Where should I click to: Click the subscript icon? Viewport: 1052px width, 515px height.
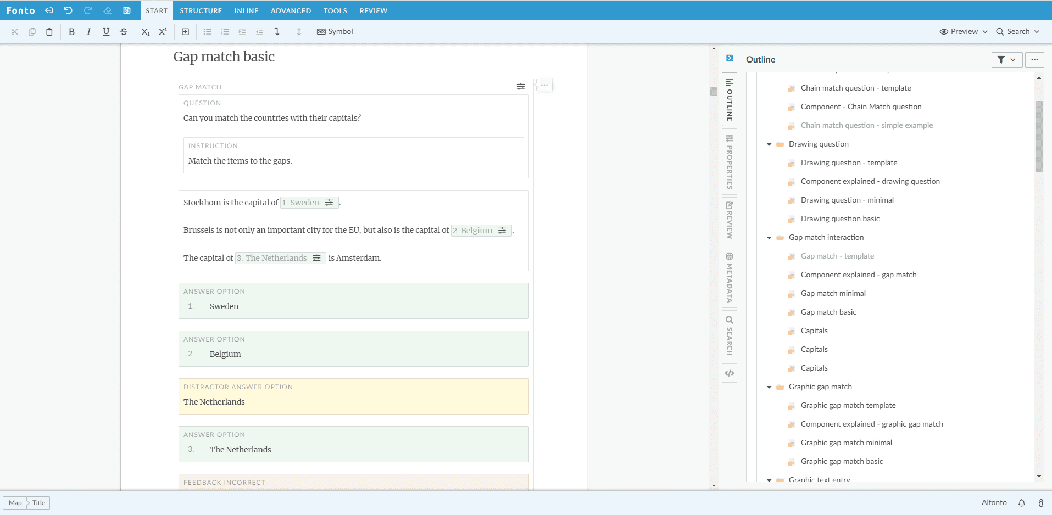point(146,32)
